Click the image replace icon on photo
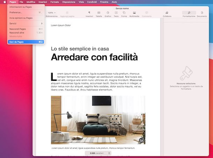This screenshot has width=213, height=158. (x=141, y=140)
